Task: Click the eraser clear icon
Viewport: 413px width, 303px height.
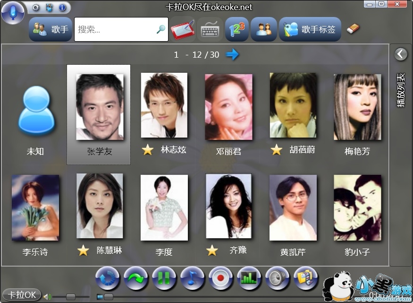Action: pyautogui.click(x=353, y=28)
